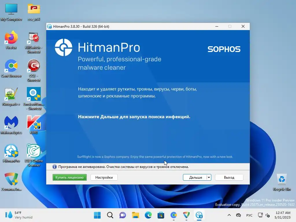Viewport: 296px width, 222px height.
Task: Show hidden system tray icons
Action: pyautogui.click(x=229, y=215)
